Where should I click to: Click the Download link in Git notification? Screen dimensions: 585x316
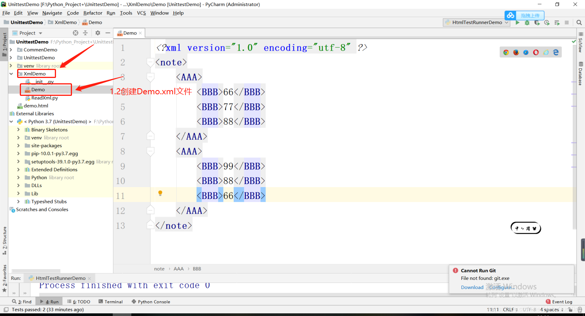tap(472, 287)
